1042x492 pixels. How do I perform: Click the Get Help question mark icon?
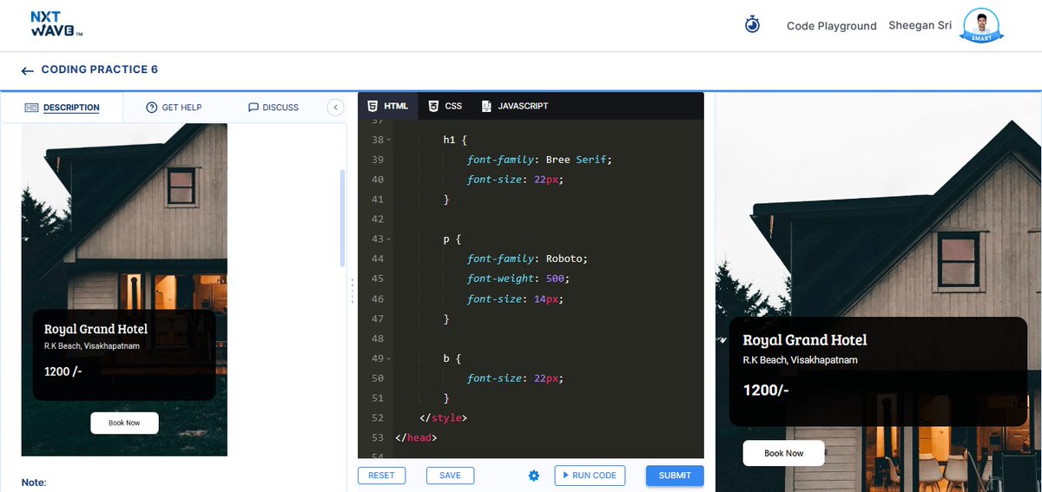pyautogui.click(x=151, y=108)
